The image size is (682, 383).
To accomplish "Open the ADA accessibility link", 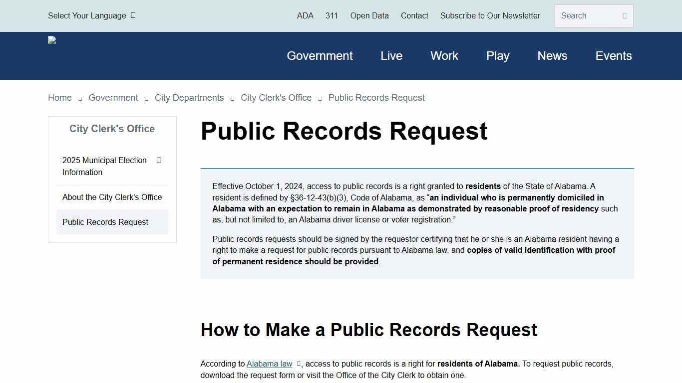I will click(305, 15).
